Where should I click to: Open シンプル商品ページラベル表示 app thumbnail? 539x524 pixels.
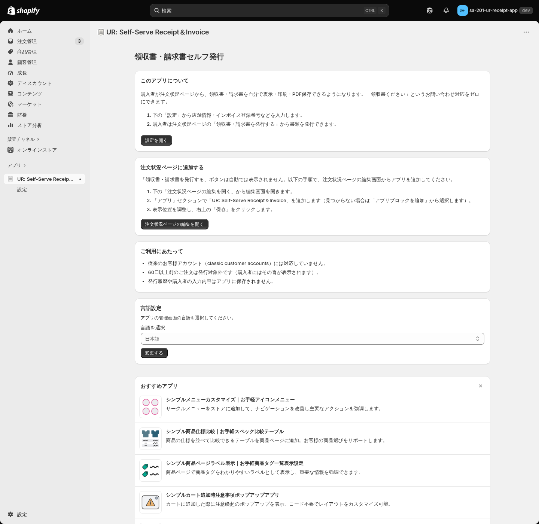(150, 470)
